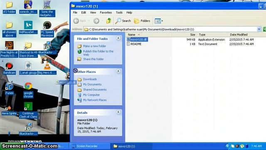Click the Back navigation button
Image resolution: width=266 pixels, height=150 pixels.
click(80, 21)
